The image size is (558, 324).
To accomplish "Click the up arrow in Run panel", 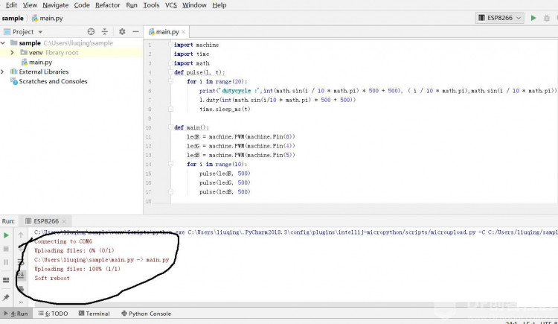I will (21, 235).
